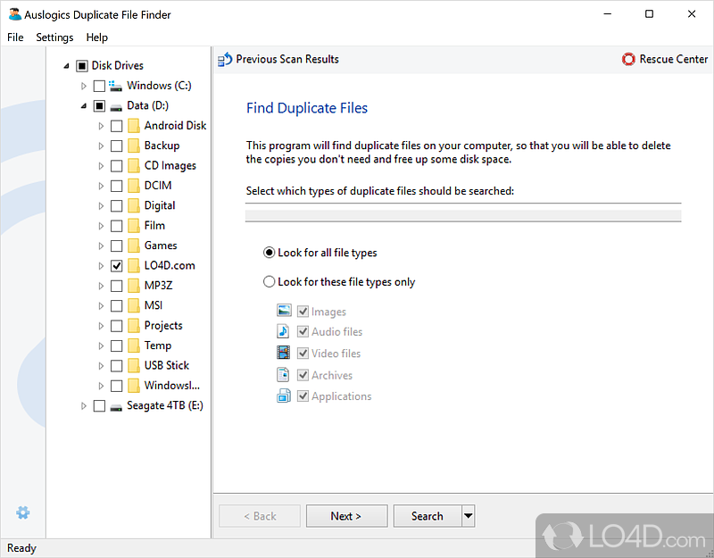Collapse the Disk Drives tree node
The image size is (714, 558).
[x=66, y=66]
